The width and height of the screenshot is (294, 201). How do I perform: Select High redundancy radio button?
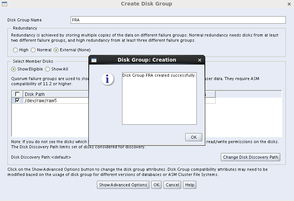tap(16, 50)
